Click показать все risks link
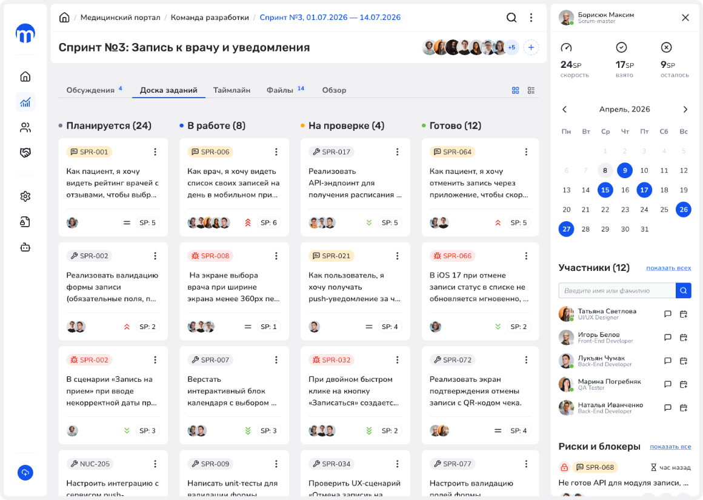This screenshot has width=703, height=500. (x=670, y=447)
